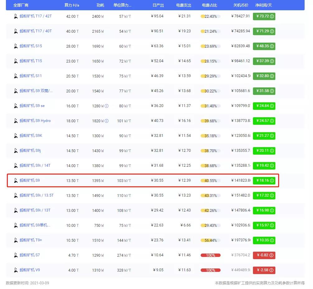This screenshot has width=313, height=289.
Task: Click the info icon beside ¥71.29 profit
Action: (x=272, y=31)
